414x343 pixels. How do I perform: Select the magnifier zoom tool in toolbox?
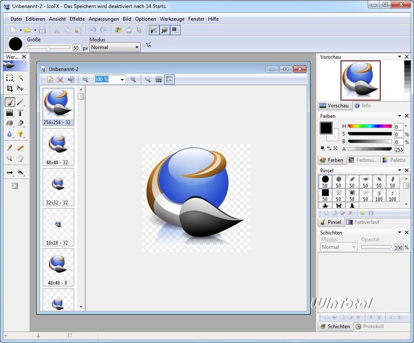[x=10, y=158]
